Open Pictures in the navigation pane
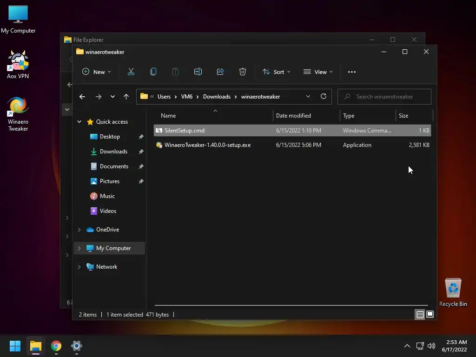 (110, 181)
